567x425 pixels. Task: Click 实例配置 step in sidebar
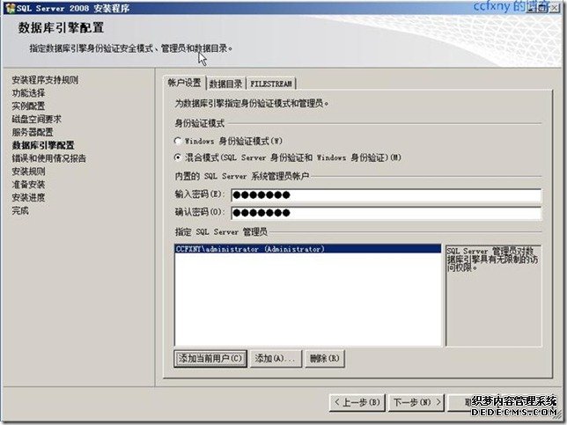(x=28, y=106)
